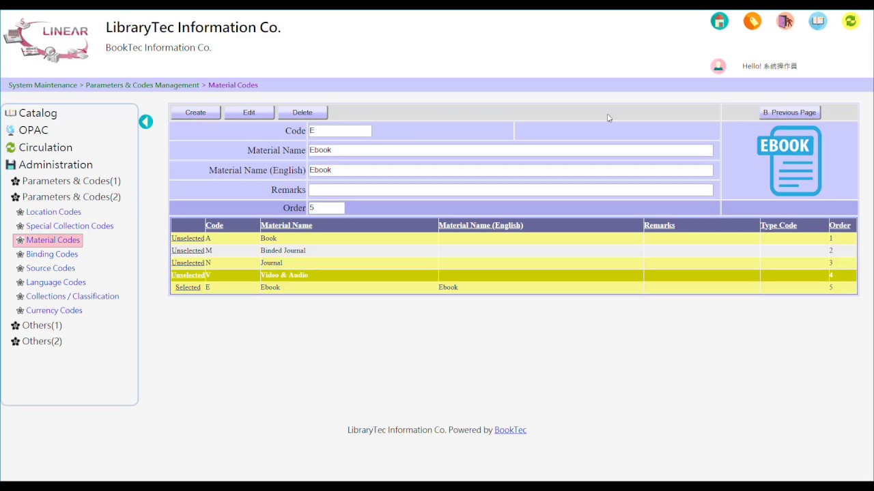Sort by Material Name (English) header
874x491 pixels.
(x=481, y=225)
